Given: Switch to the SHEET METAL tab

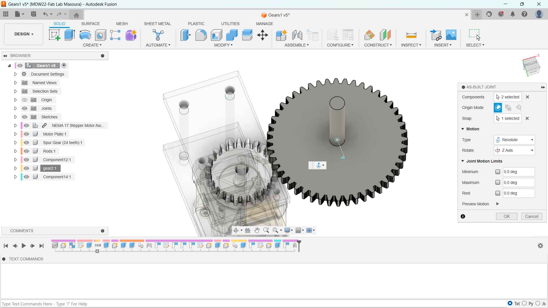Looking at the screenshot, I should tap(158, 24).
